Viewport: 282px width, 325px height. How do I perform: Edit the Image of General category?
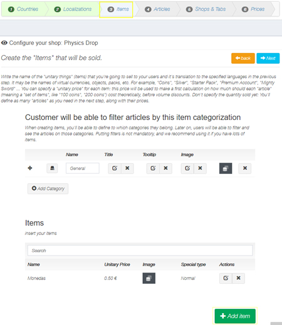click(187, 168)
